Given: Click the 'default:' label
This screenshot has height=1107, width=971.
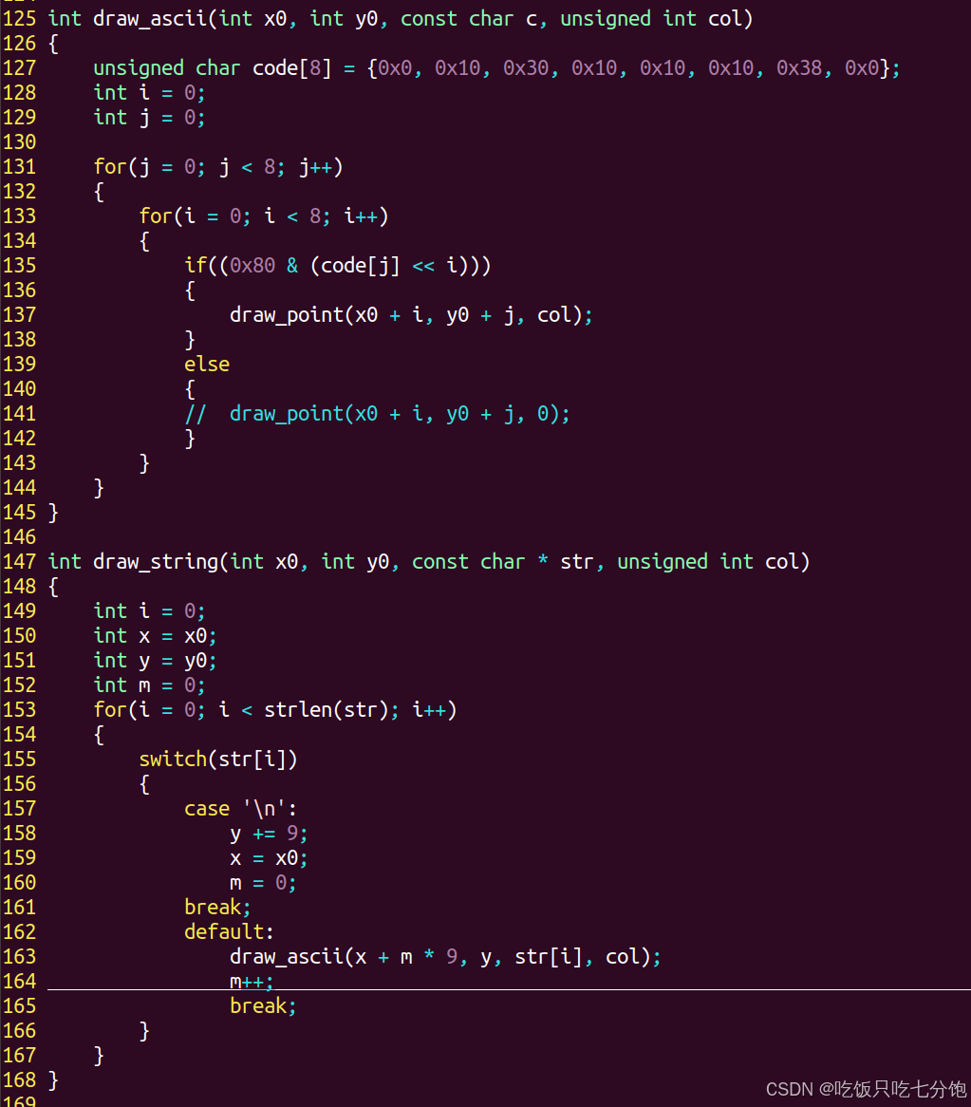Looking at the screenshot, I should coord(230,932).
